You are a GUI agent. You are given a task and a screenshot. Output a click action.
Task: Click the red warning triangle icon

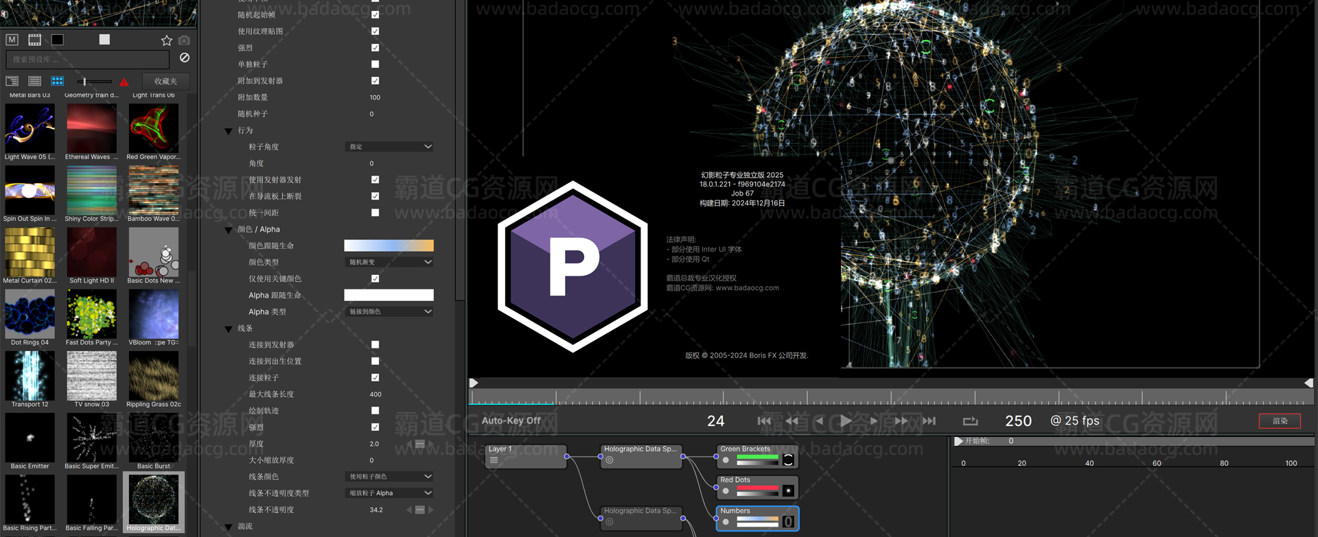pos(124,82)
